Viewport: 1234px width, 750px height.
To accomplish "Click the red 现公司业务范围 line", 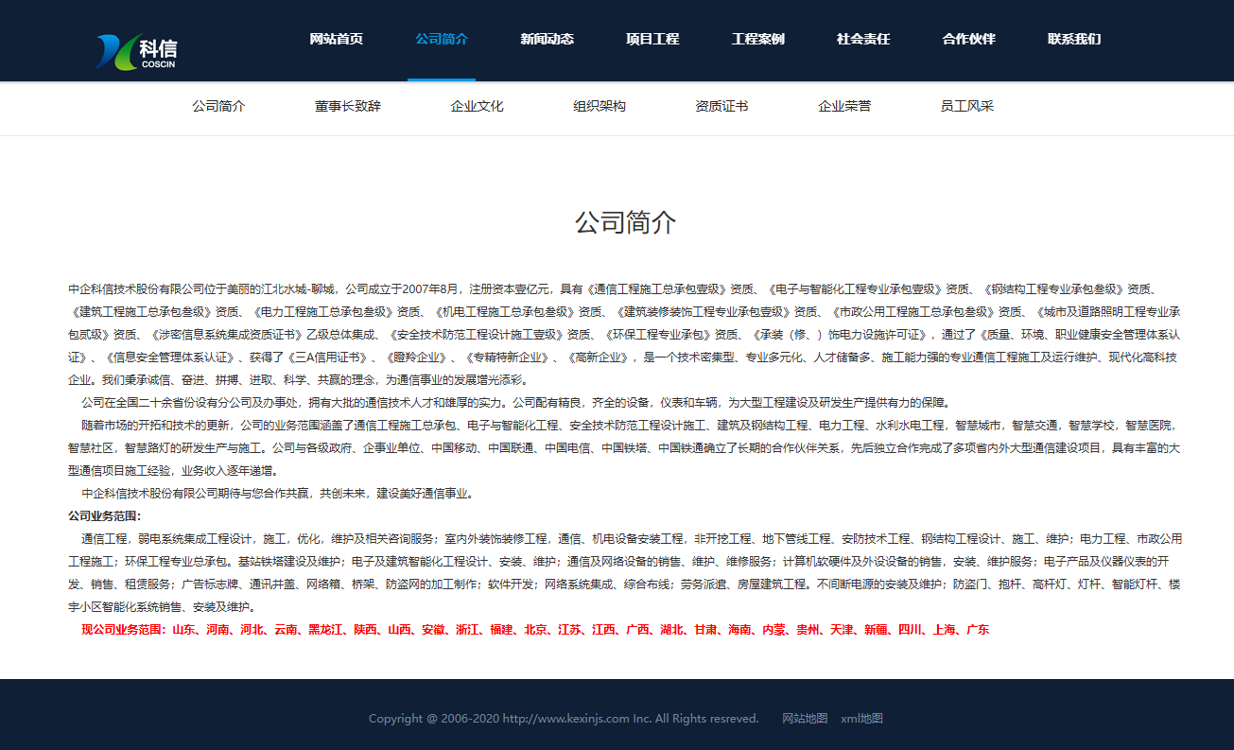I will pos(535,630).
